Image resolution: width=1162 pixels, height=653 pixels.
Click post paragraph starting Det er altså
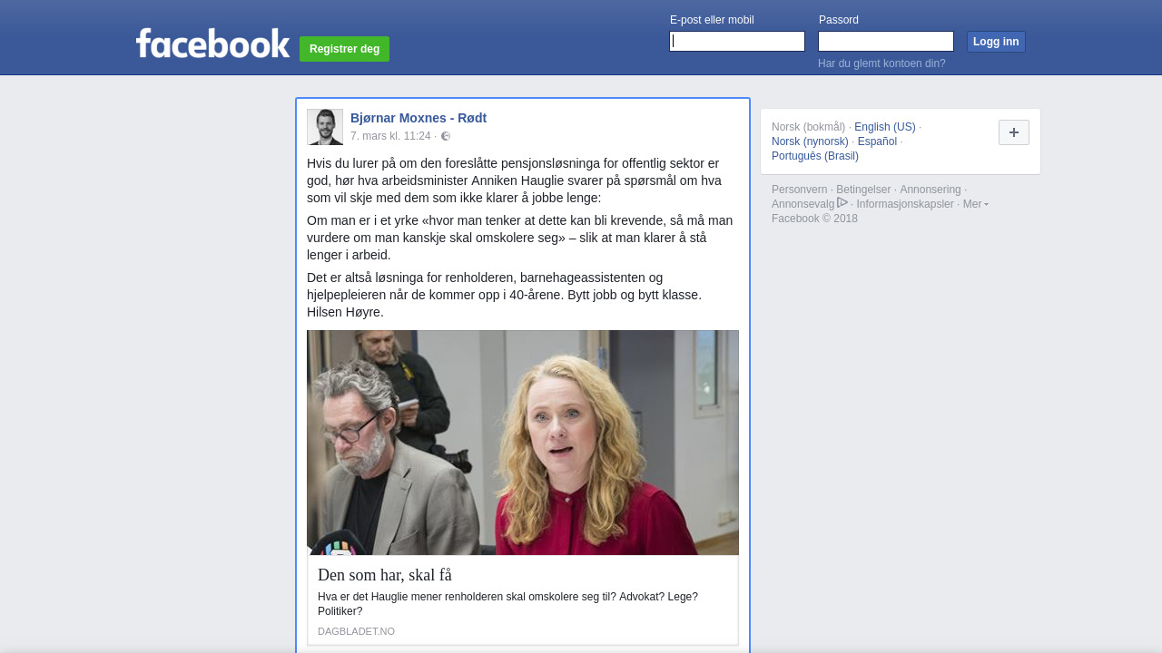pyautogui.click(x=505, y=295)
